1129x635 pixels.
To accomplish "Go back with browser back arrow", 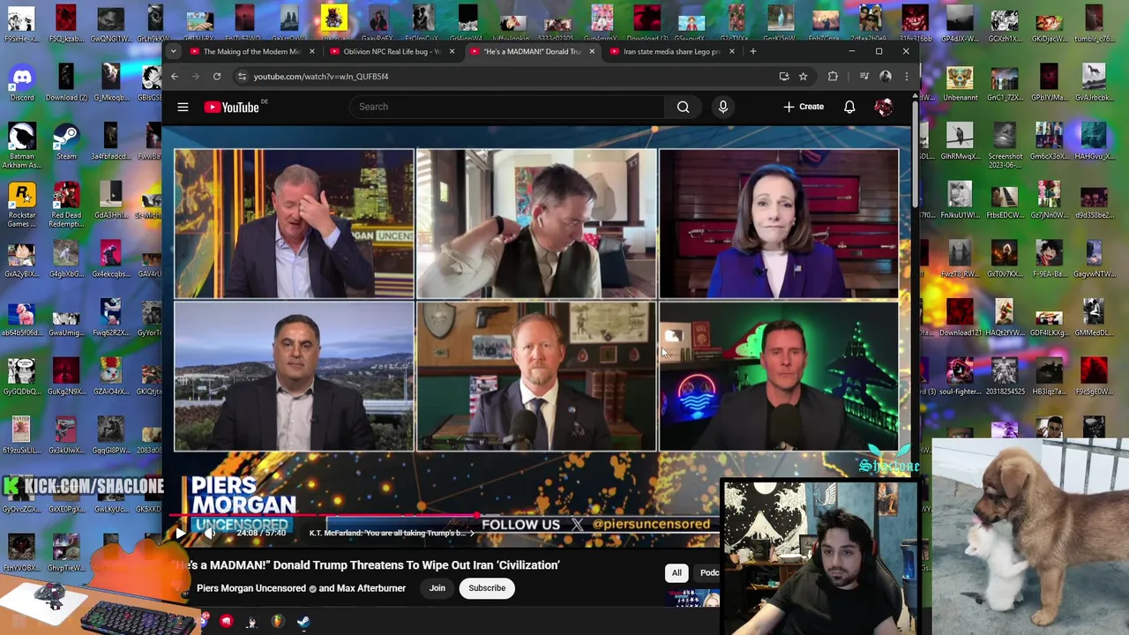I will (175, 76).
